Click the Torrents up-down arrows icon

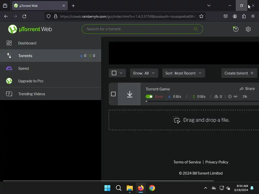point(9,56)
